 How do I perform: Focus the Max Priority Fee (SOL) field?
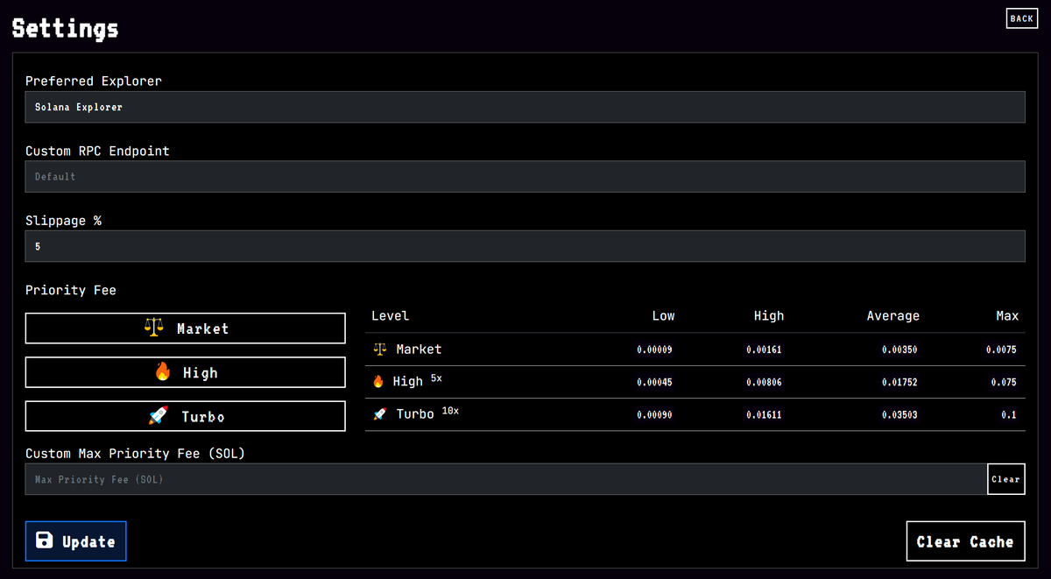[x=506, y=479]
